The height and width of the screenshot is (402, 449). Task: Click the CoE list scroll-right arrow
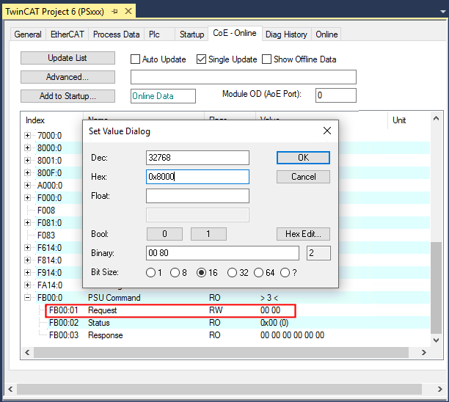click(424, 352)
